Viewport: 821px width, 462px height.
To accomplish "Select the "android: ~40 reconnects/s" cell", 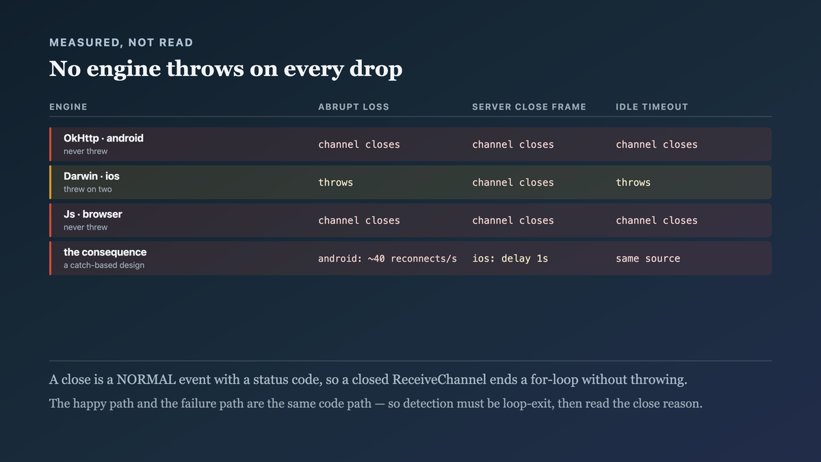I will click(x=387, y=259).
